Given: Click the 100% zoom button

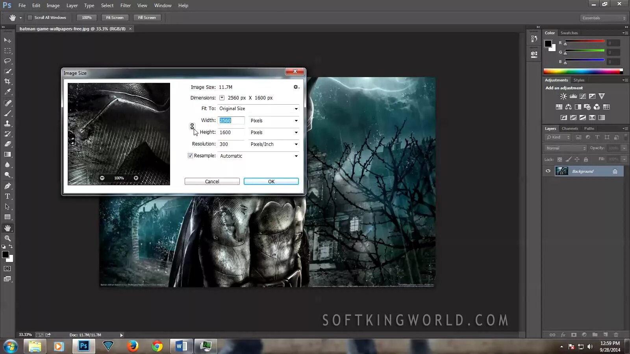Looking at the screenshot, I should coord(87,18).
